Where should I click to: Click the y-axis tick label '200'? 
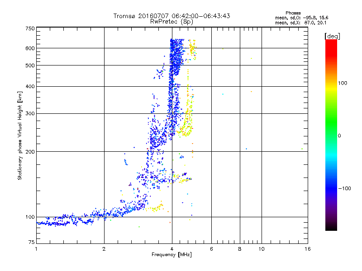(30, 152)
